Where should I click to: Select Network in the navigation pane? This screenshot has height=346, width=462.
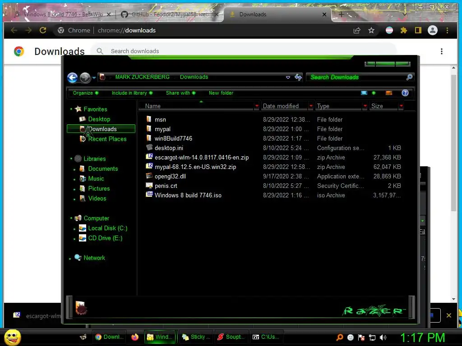94,258
